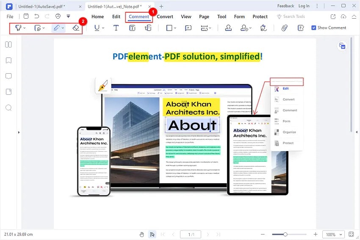360x240 pixels.
Task: Click the page number field
Action: point(191,234)
